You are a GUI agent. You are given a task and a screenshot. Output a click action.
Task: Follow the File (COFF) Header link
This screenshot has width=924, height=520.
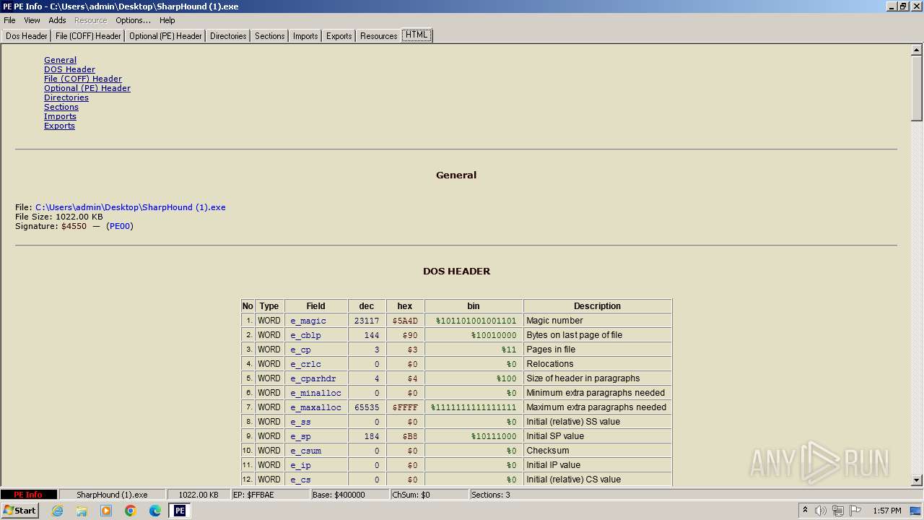coord(83,79)
